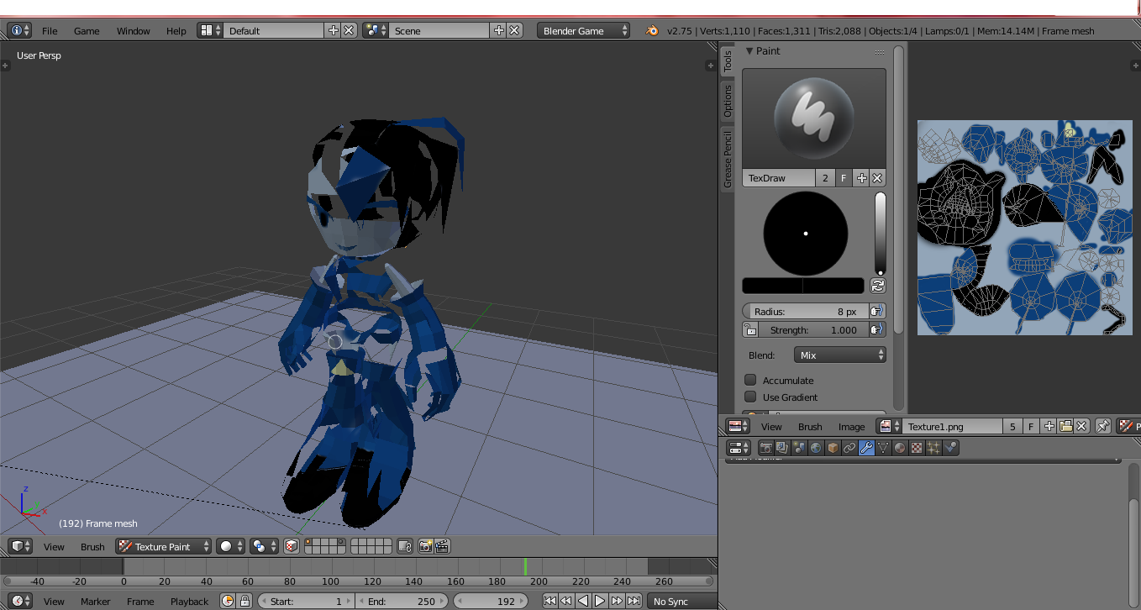Create a new image next to Texture1.png
The image size is (1141, 610).
[1049, 426]
